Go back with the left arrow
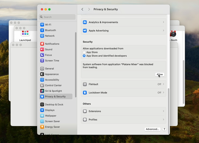 coord(82,9)
